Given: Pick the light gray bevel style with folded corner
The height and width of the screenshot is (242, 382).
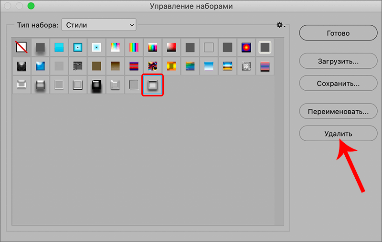Looking at the screenshot, I should tap(115, 85).
